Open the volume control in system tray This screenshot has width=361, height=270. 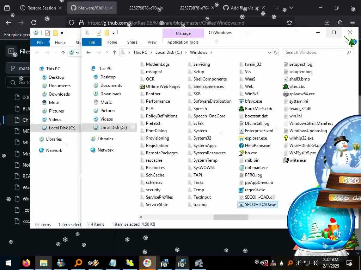tap(315, 263)
